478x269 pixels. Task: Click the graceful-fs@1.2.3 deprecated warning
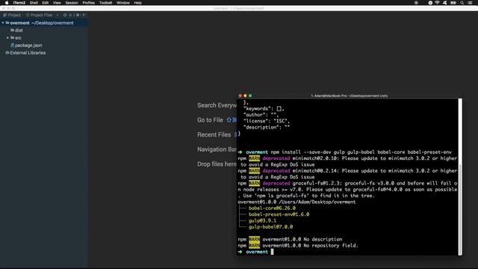coord(347,189)
